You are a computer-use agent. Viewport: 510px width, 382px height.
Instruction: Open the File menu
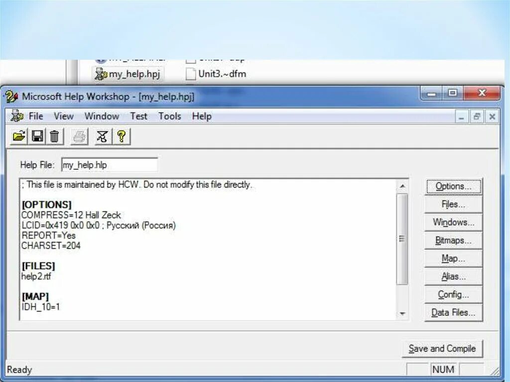[36, 116]
